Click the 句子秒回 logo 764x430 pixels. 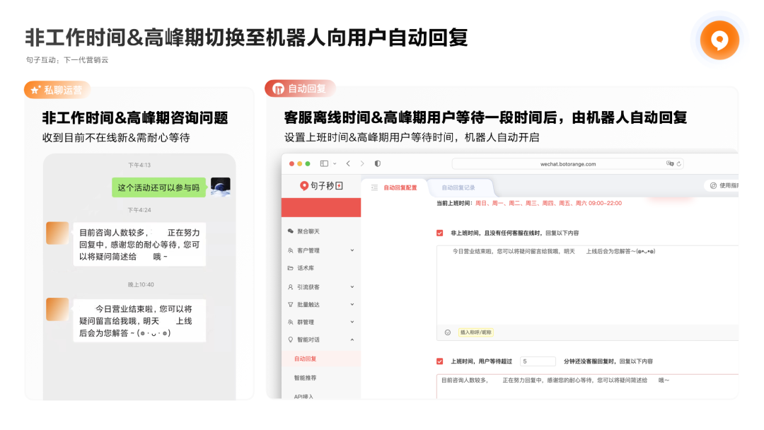pos(321,185)
